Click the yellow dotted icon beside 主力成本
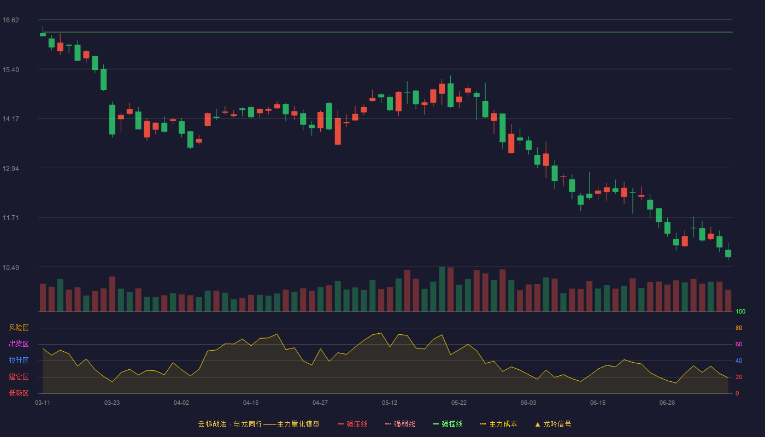The width and height of the screenshot is (765, 437). tap(482, 424)
